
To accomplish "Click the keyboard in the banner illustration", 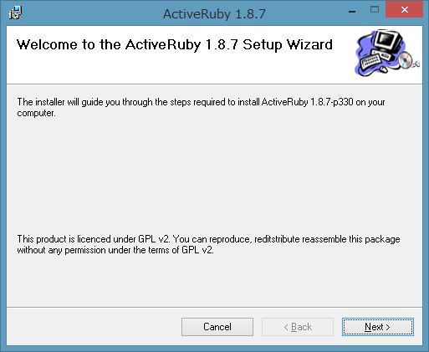I will [370, 62].
